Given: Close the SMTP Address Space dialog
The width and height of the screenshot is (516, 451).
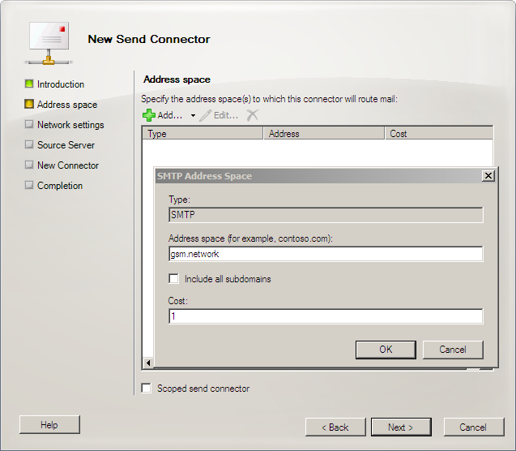Looking at the screenshot, I should pyautogui.click(x=488, y=176).
